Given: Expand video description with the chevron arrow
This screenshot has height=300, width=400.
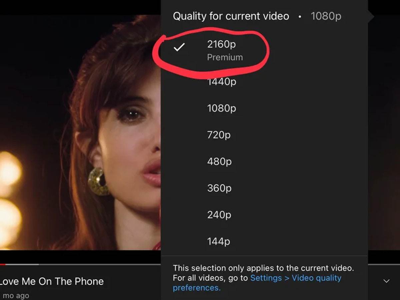Looking at the screenshot, I should [x=386, y=281].
